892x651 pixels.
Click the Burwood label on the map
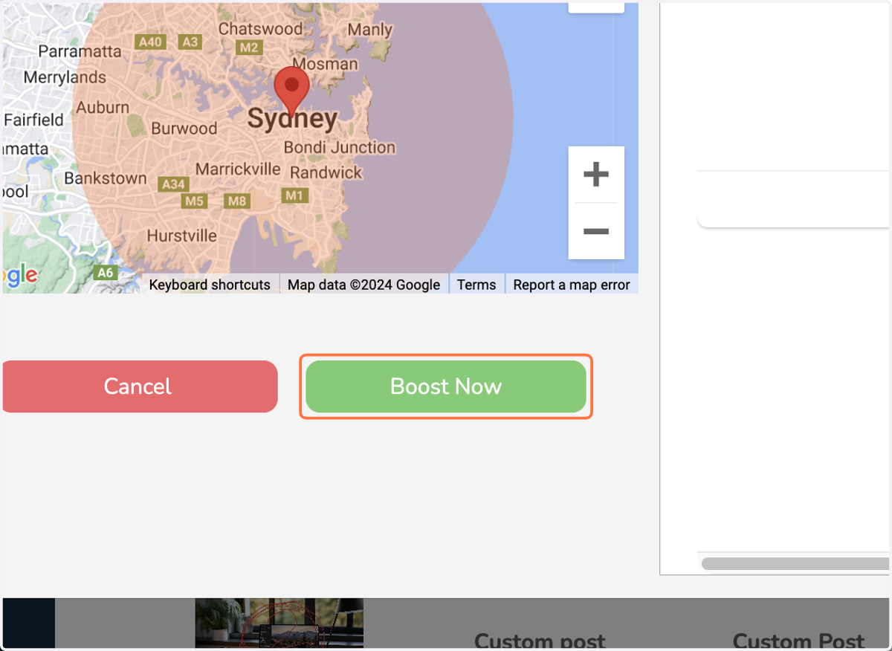point(184,129)
